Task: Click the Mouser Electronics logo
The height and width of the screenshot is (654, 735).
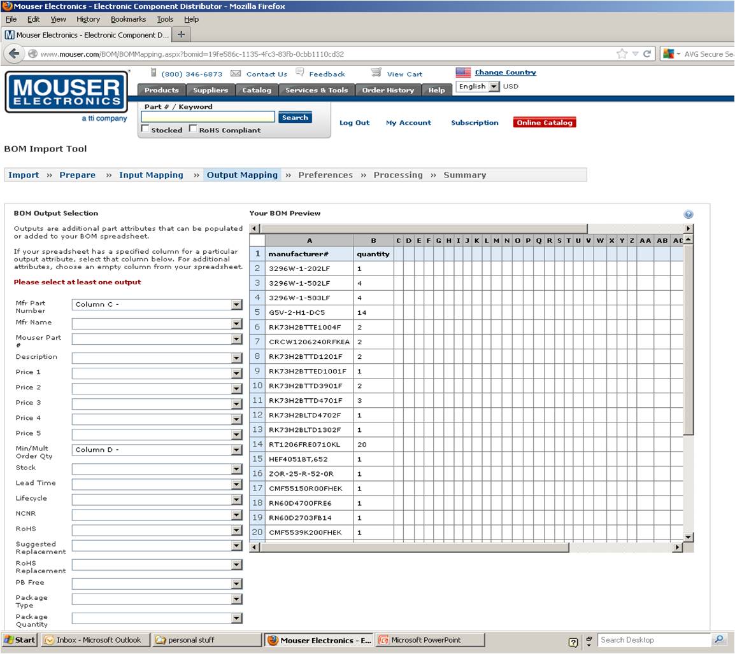Action: pos(66,92)
